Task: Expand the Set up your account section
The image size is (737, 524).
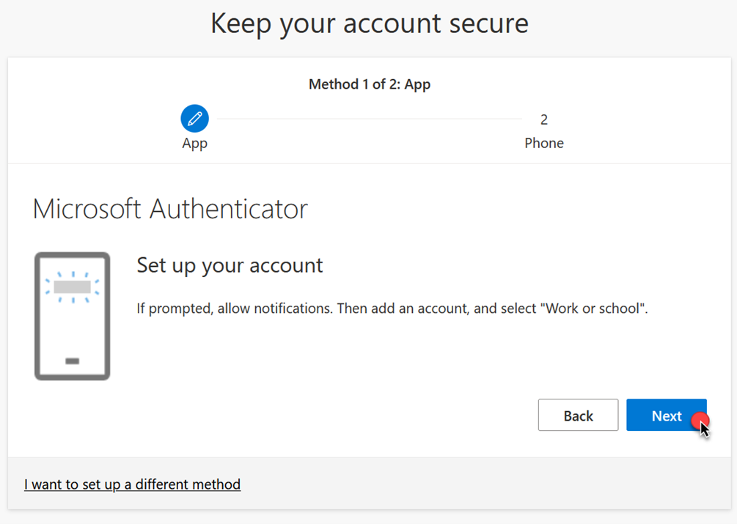Action: pyautogui.click(x=230, y=266)
